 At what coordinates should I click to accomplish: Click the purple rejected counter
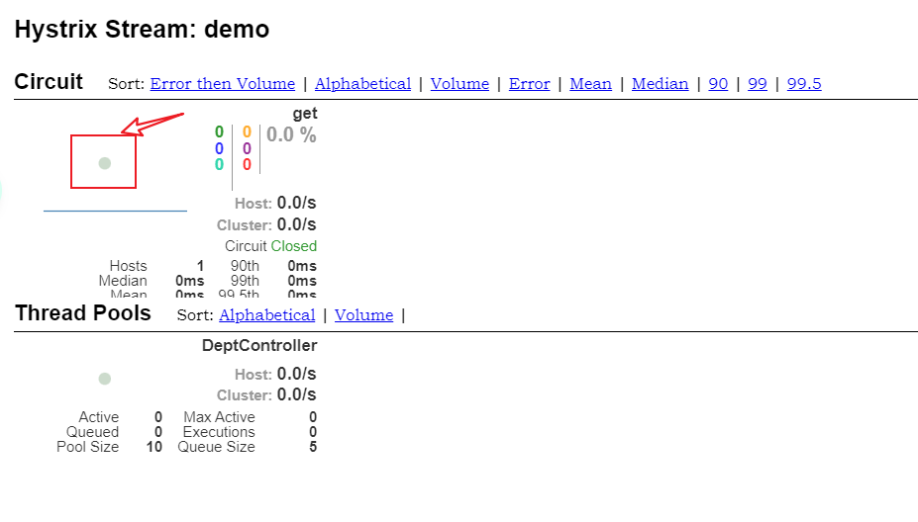(x=247, y=148)
